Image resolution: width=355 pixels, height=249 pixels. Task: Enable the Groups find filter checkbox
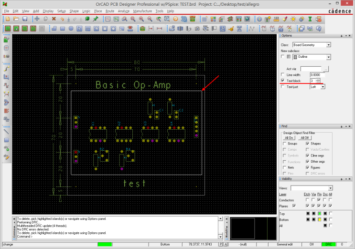[x=285, y=144]
